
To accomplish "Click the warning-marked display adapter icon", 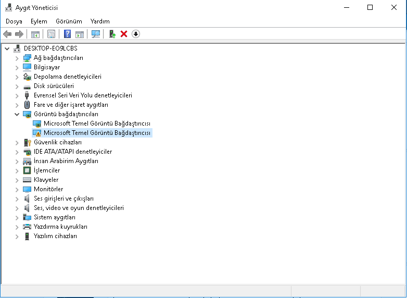I will click(x=37, y=133).
